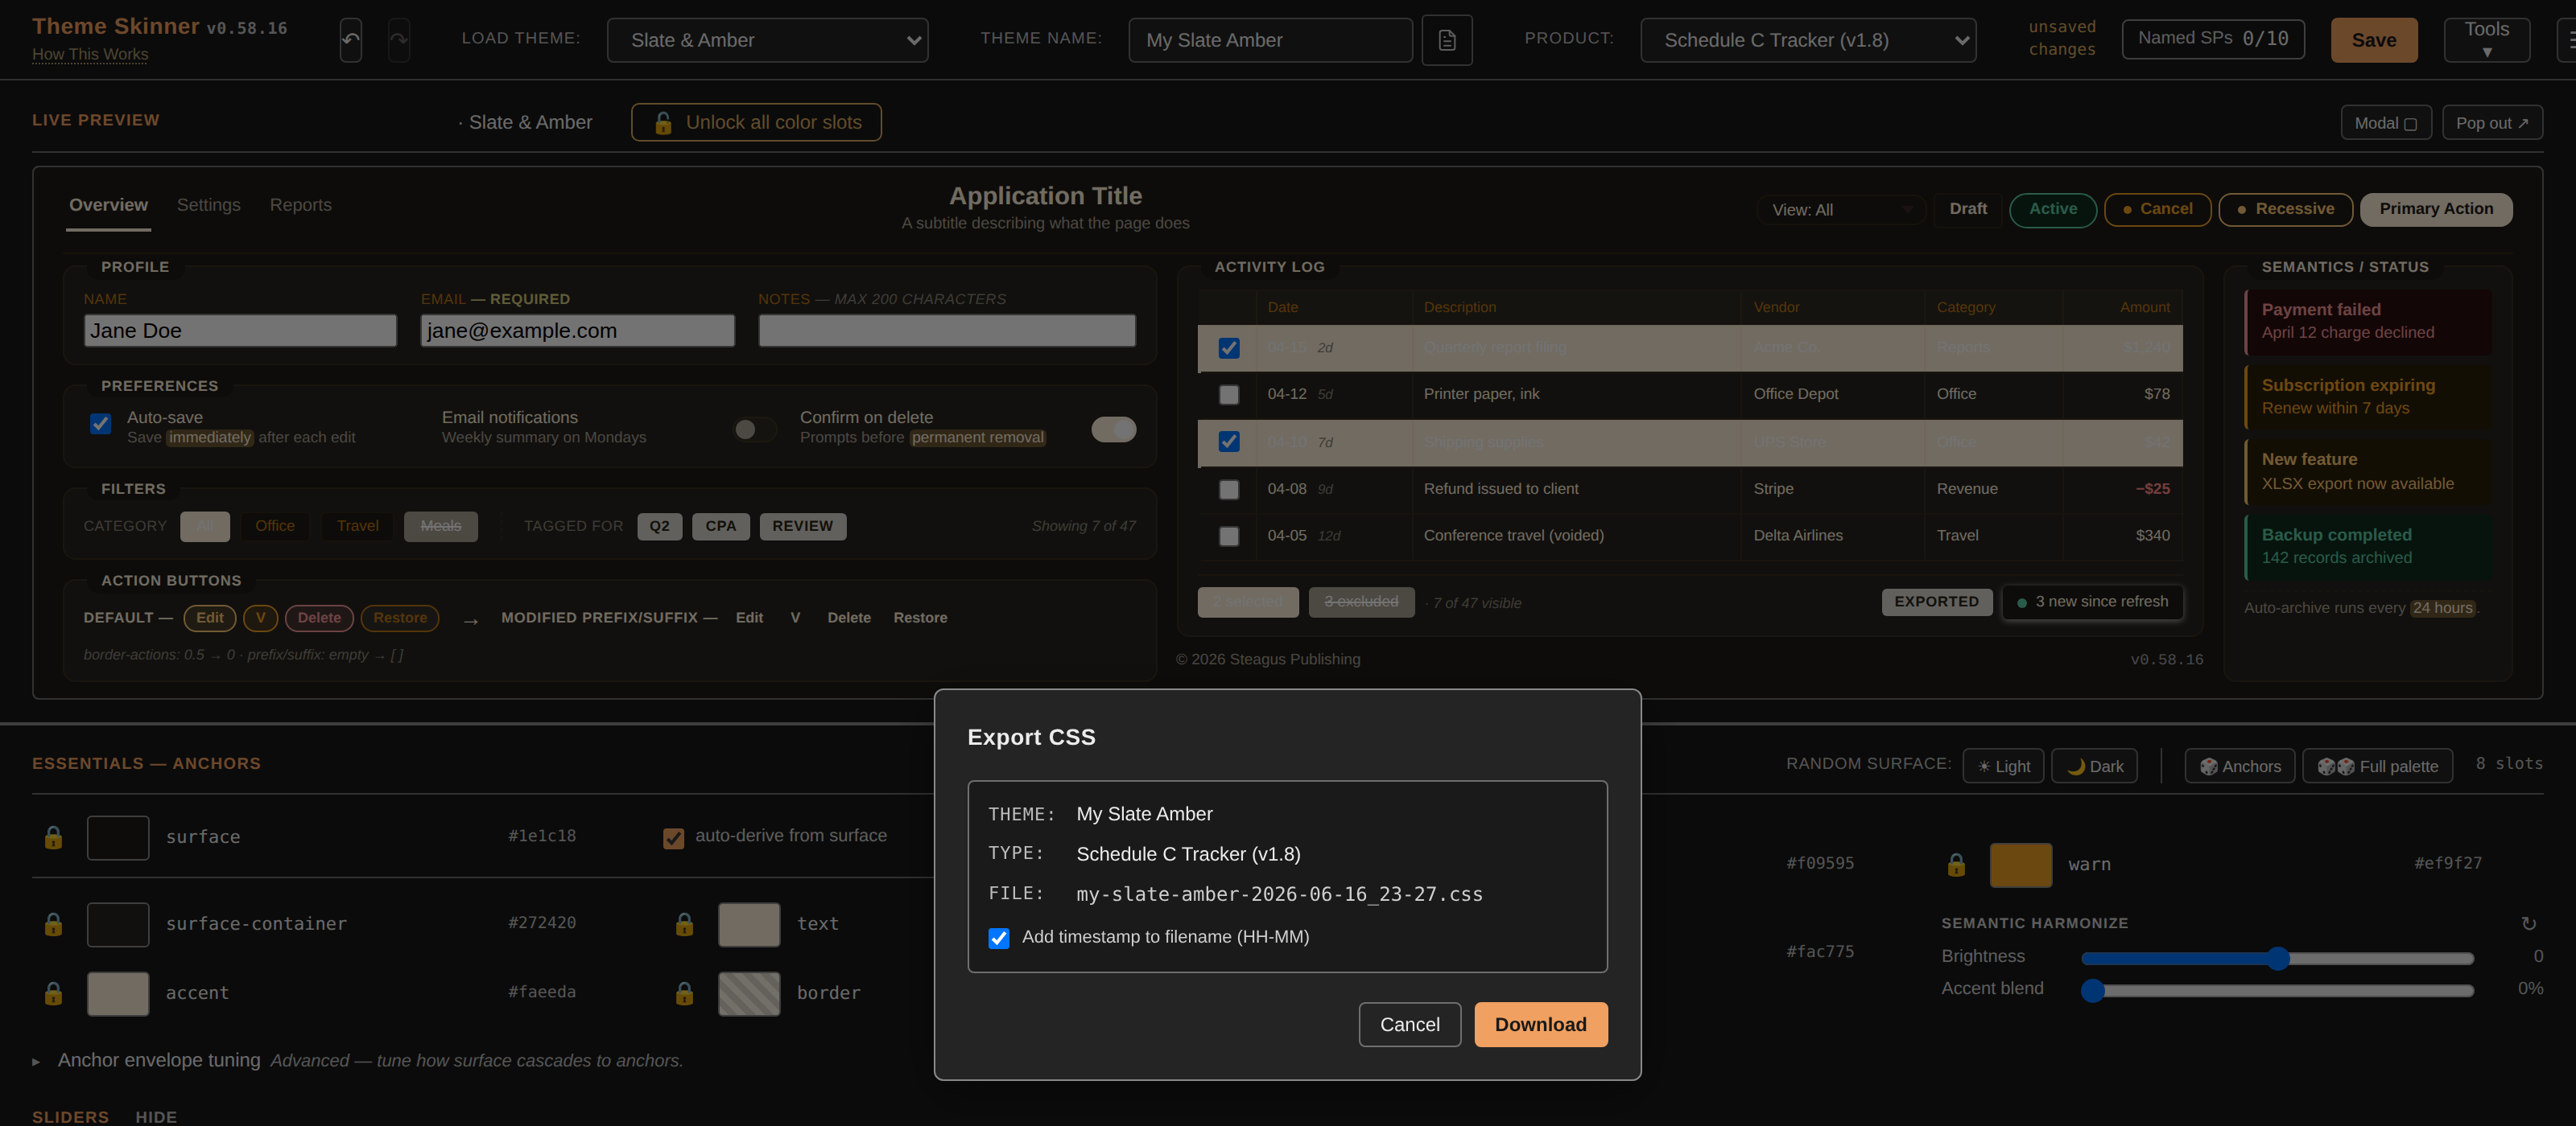Open the Product dropdown

[1808, 40]
